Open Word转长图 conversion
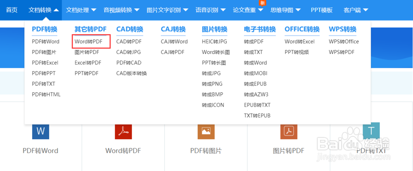Image resolution: width=413 pixels, height=171 pixels. pyautogui.click(x=216, y=52)
